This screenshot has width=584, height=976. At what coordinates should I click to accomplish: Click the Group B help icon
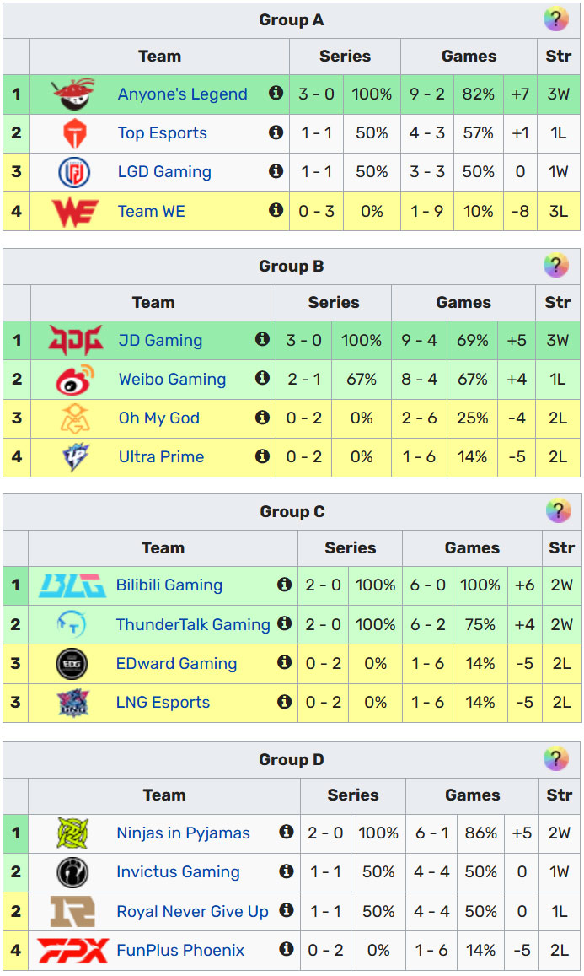tap(555, 267)
